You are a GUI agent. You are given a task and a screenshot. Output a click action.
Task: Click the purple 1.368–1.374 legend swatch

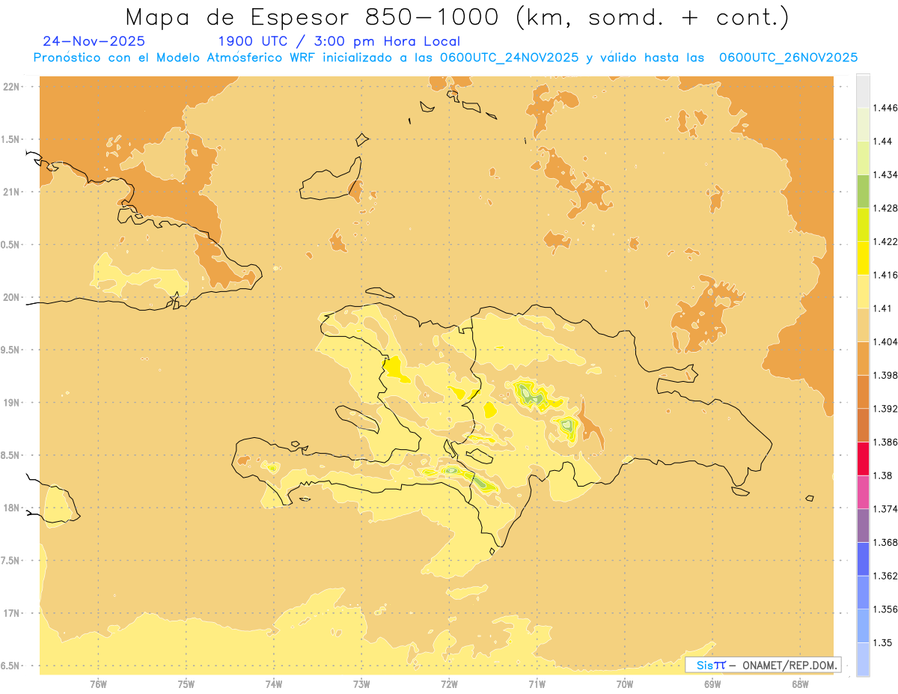pyautogui.click(x=863, y=526)
